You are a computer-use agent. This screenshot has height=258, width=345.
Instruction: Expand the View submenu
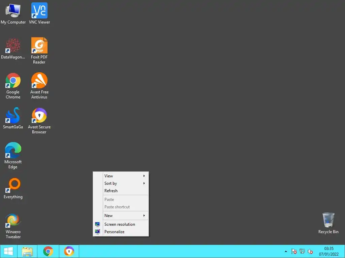point(121,176)
